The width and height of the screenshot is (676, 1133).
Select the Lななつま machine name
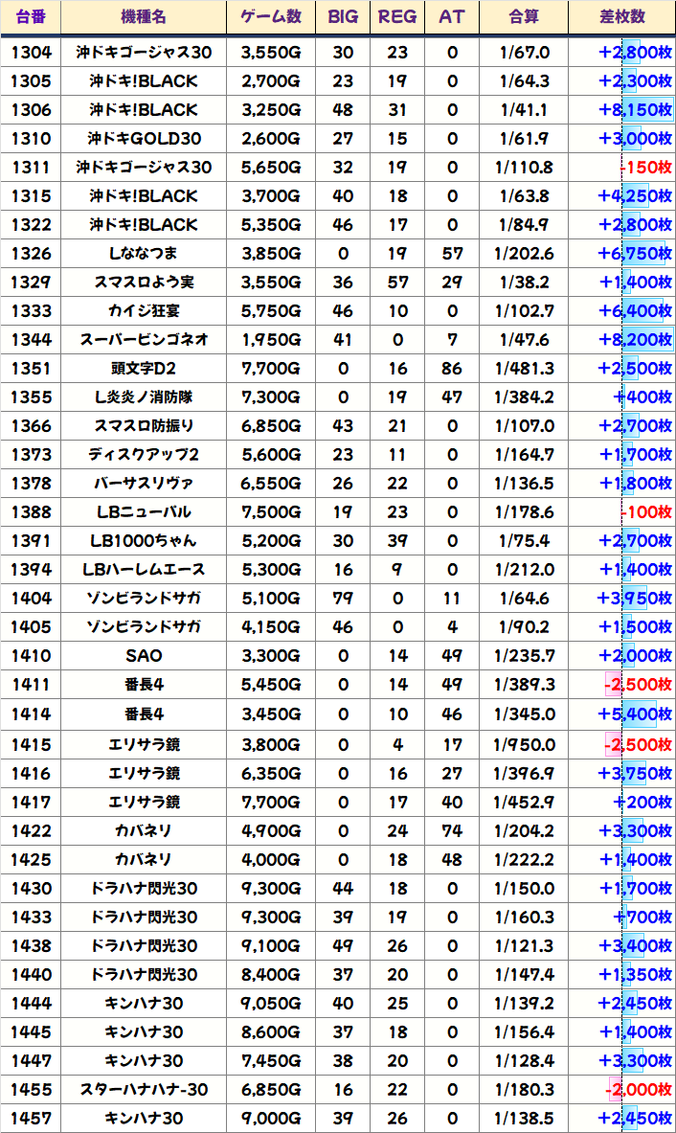(144, 253)
